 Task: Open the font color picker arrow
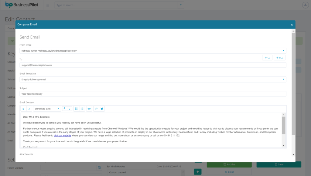70,109
